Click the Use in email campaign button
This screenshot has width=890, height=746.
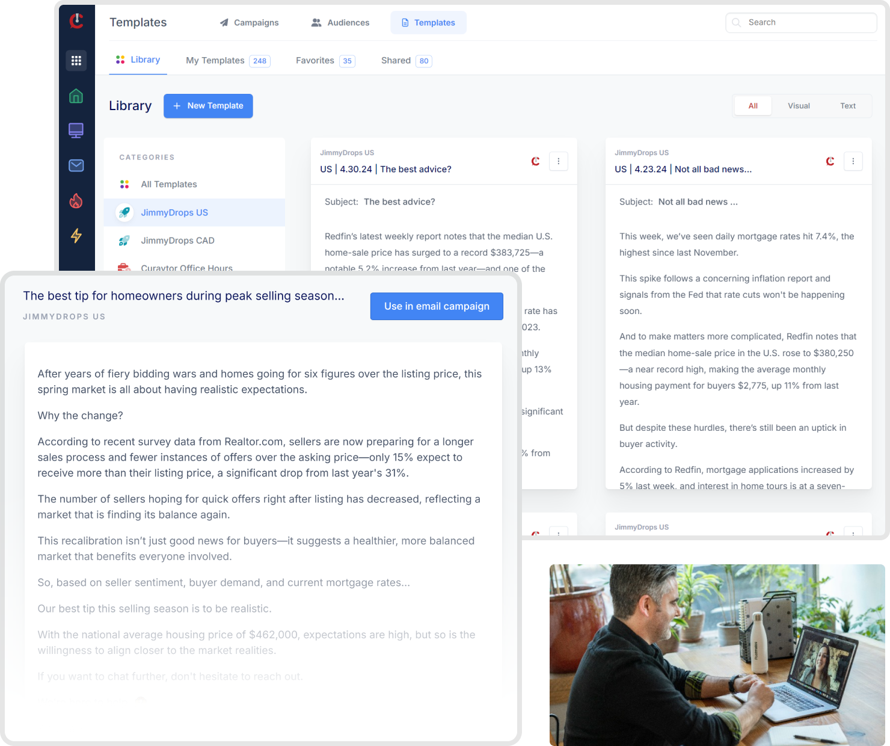pyautogui.click(x=437, y=306)
